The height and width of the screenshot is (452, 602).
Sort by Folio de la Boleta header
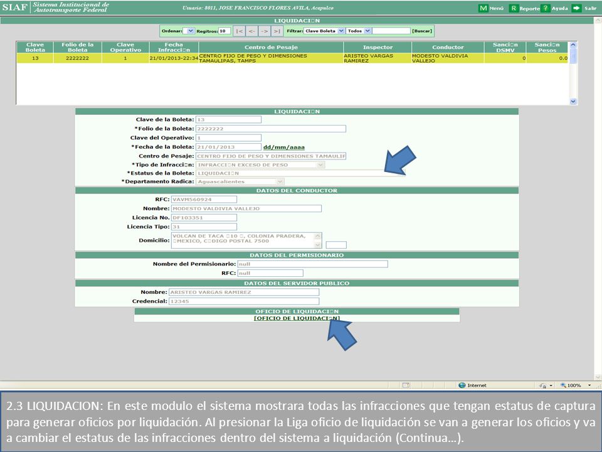(78, 47)
